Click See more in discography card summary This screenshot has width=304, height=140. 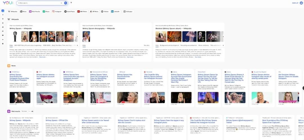point(131,57)
